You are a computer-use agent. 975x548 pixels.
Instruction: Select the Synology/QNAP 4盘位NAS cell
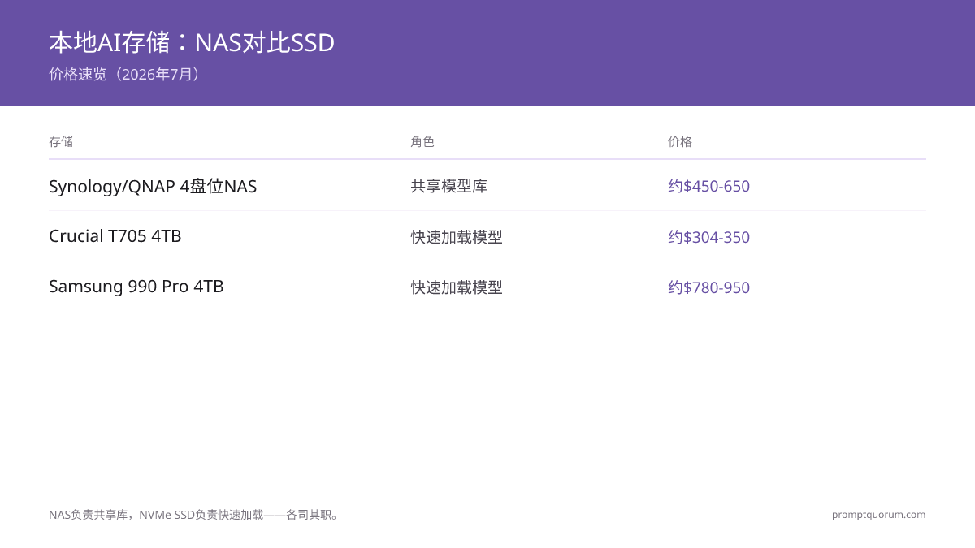[x=153, y=186]
